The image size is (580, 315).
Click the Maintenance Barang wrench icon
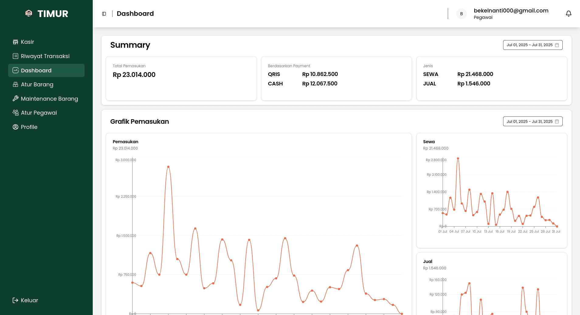click(x=16, y=99)
